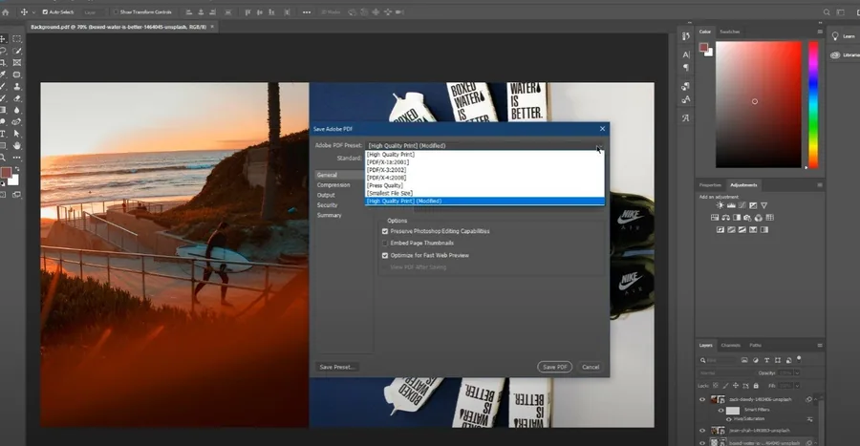Click the Brightness/Contrast adjustment icon
This screenshot has width=860, height=446.
720,205
